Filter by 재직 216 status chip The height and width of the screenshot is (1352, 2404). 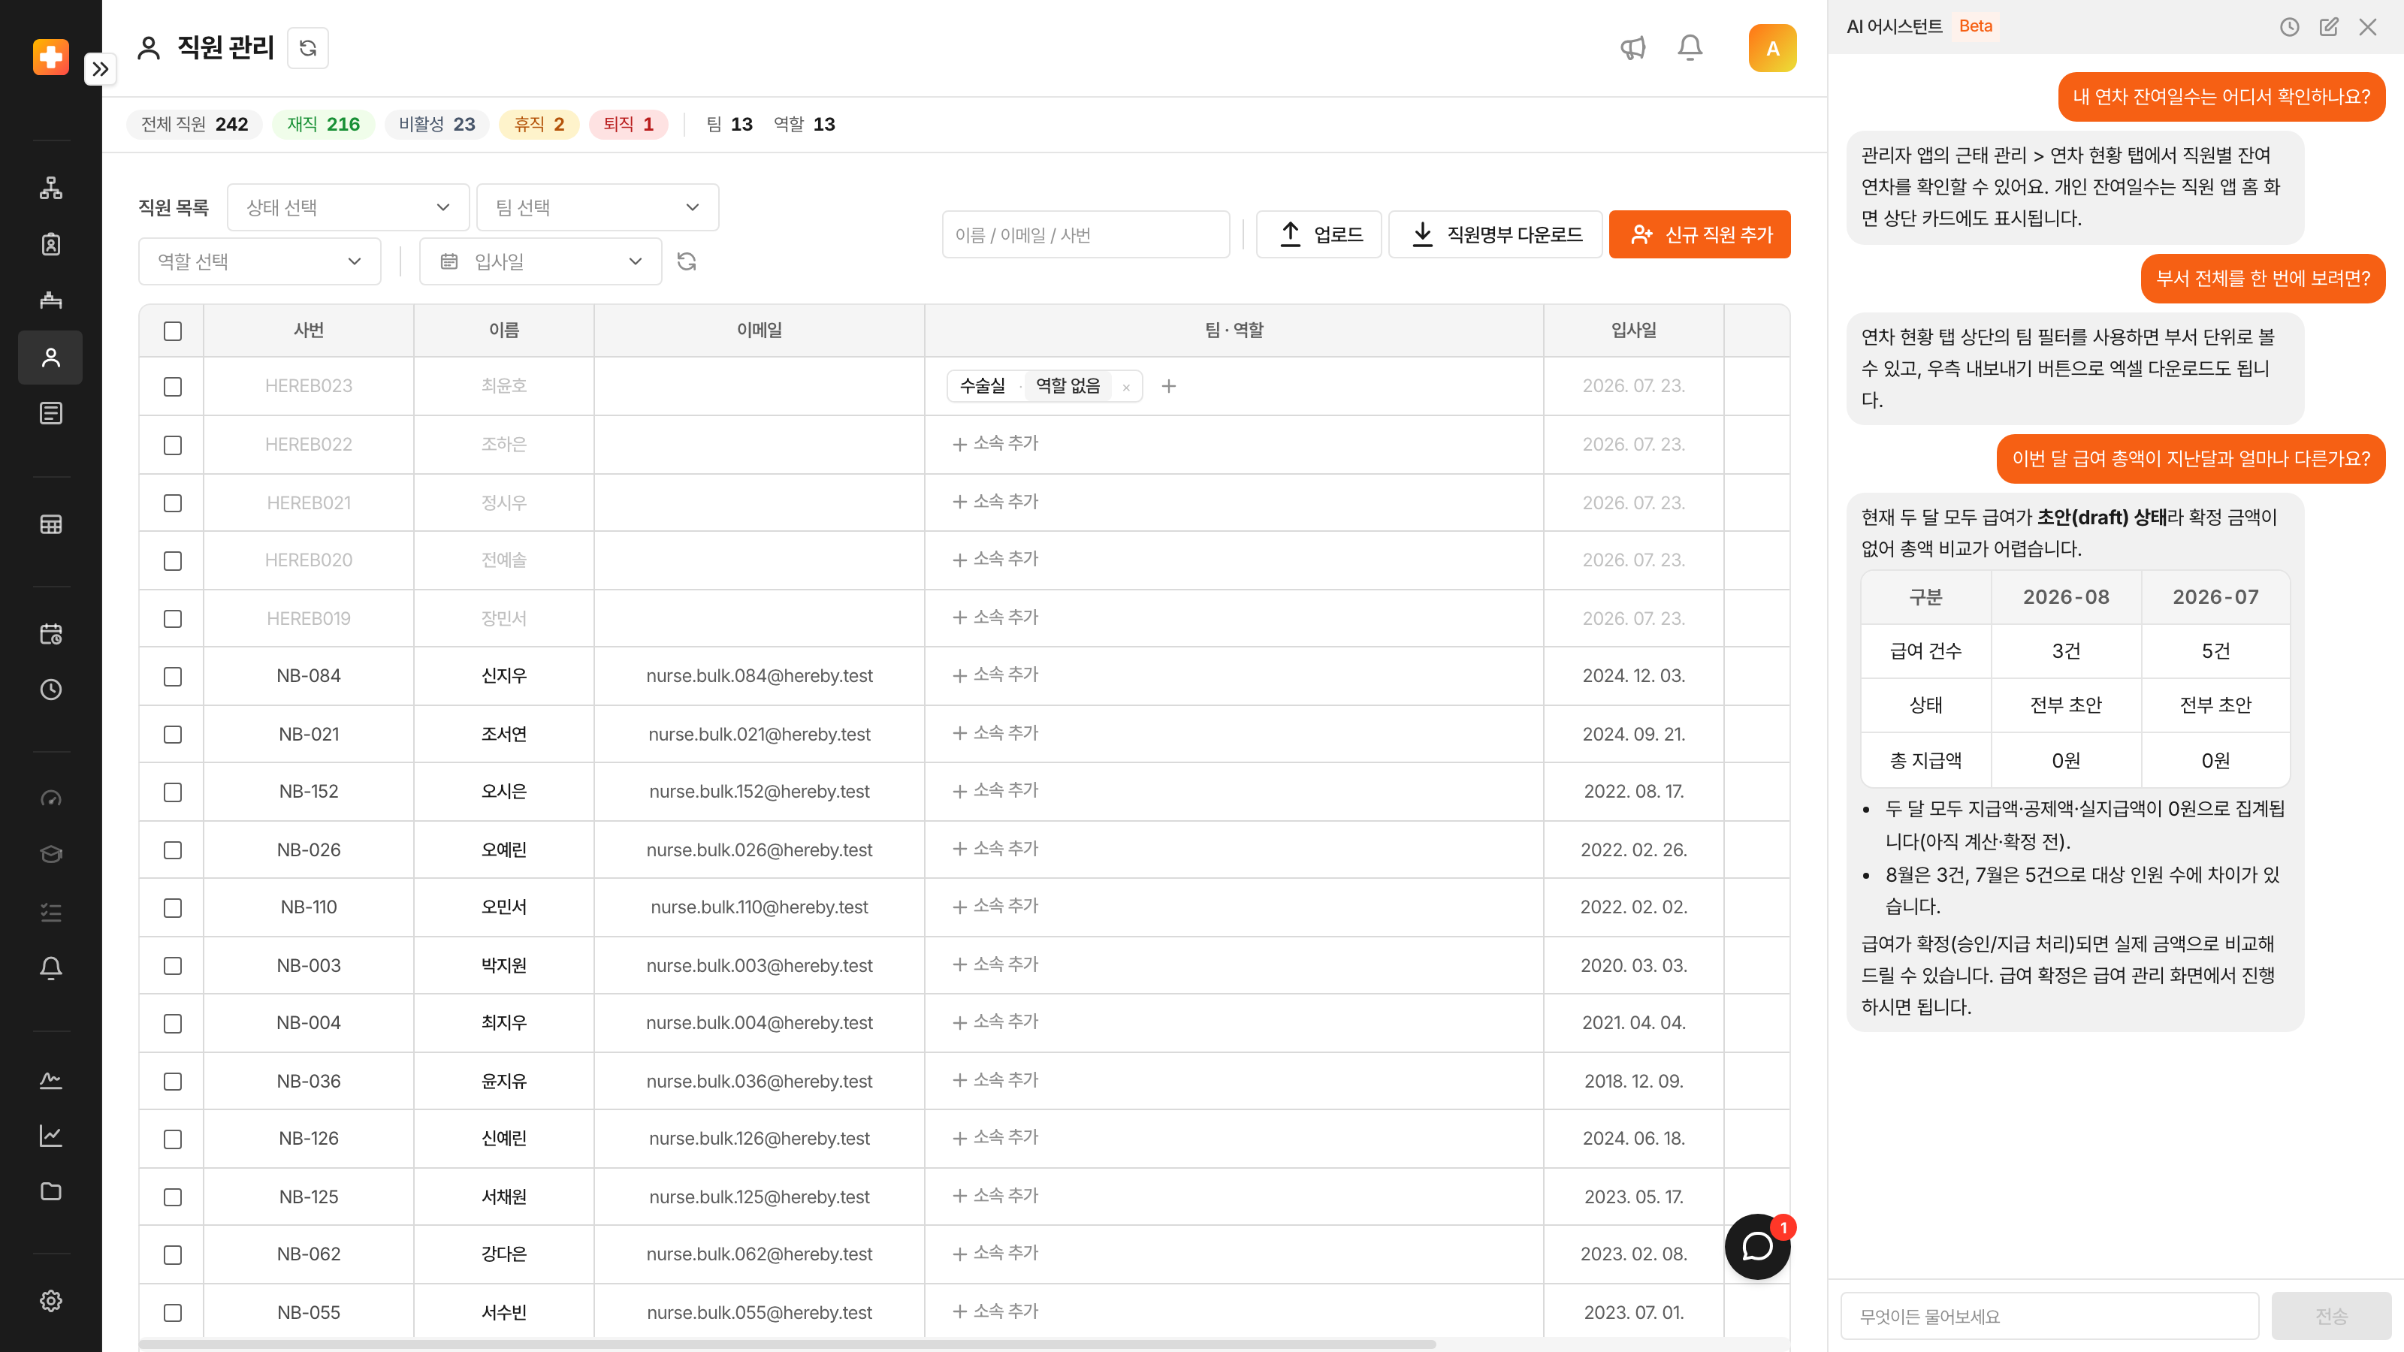tap(323, 124)
